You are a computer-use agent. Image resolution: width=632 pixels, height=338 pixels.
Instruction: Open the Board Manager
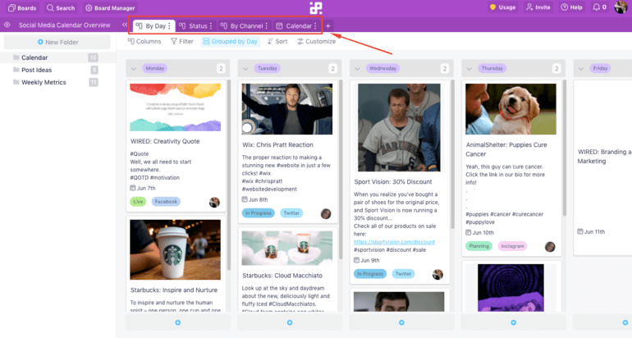coord(110,7)
